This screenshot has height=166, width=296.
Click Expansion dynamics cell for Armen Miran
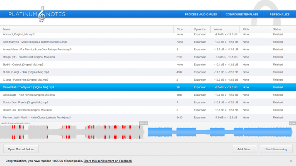200,50
